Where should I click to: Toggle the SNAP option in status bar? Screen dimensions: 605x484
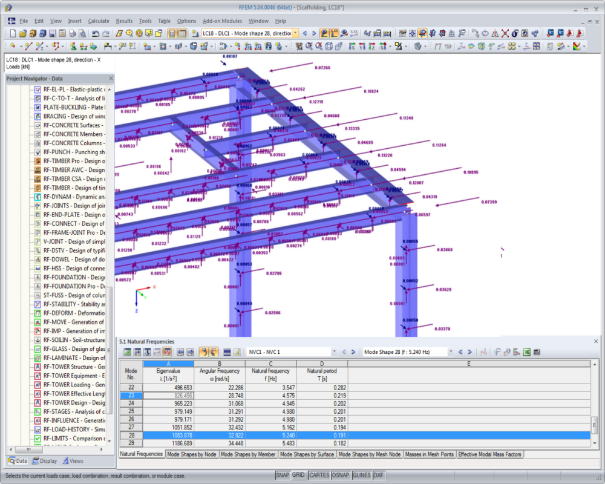(x=283, y=476)
